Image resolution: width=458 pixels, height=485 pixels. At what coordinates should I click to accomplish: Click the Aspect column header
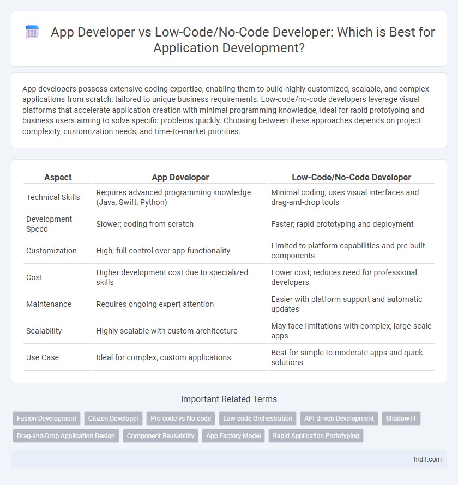(58, 177)
